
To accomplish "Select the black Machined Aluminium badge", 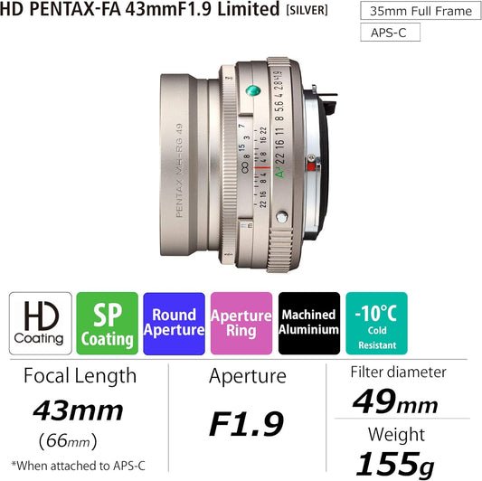I will [309, 324].
